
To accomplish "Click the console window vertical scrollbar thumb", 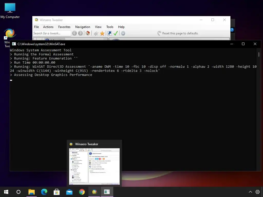I will coord(259,54).
